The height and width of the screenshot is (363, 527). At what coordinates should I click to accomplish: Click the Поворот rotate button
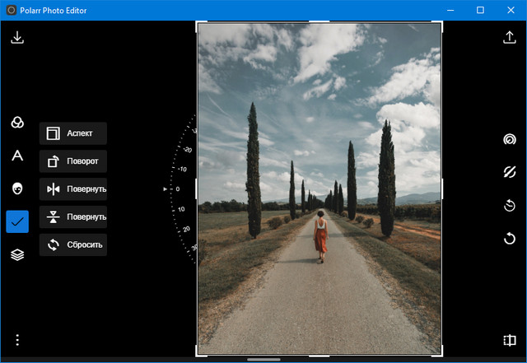[73, 161]
